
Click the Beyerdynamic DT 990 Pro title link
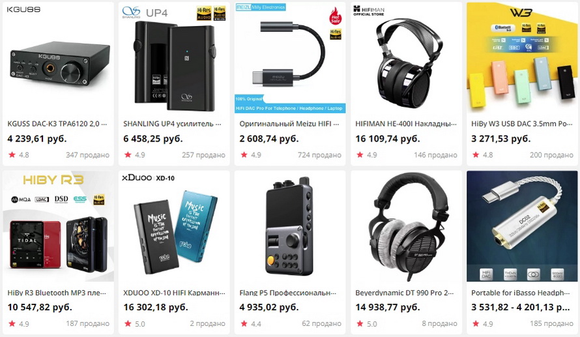pos(405,293)
